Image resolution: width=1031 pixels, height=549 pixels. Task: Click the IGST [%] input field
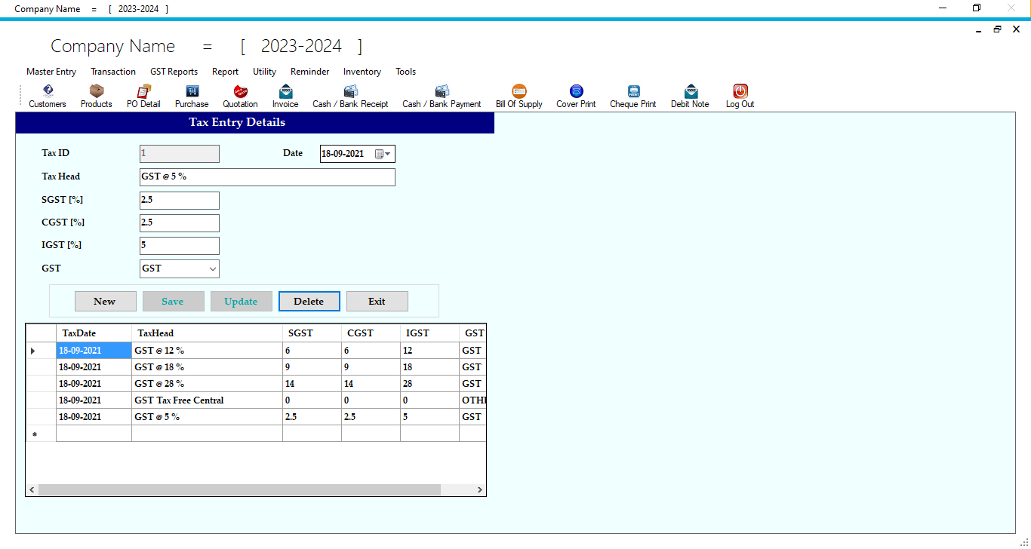click(x=180, y=246)
